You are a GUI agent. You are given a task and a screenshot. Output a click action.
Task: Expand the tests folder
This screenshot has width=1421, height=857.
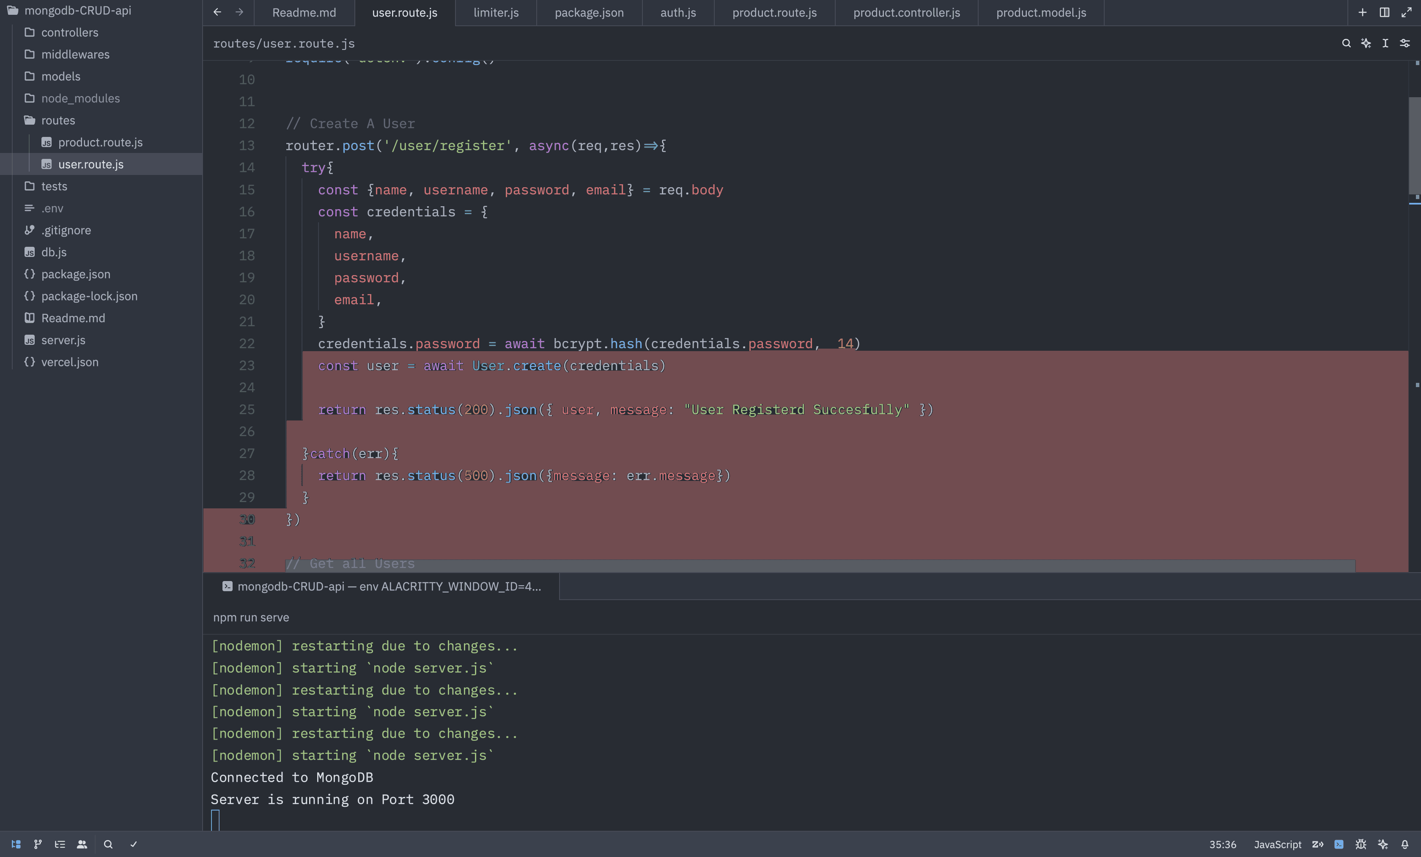[101, 186]
